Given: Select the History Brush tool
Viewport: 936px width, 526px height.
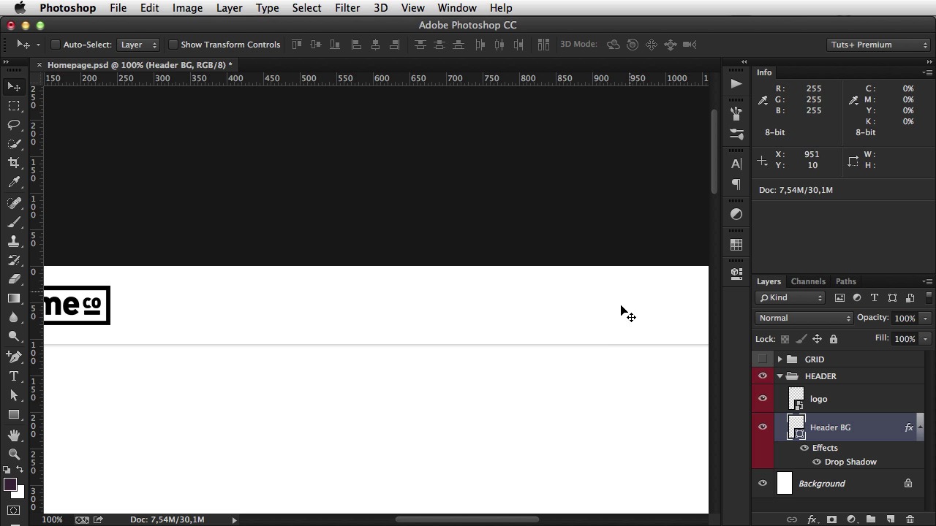Looking at the screenshot, I should pos(14,260).
